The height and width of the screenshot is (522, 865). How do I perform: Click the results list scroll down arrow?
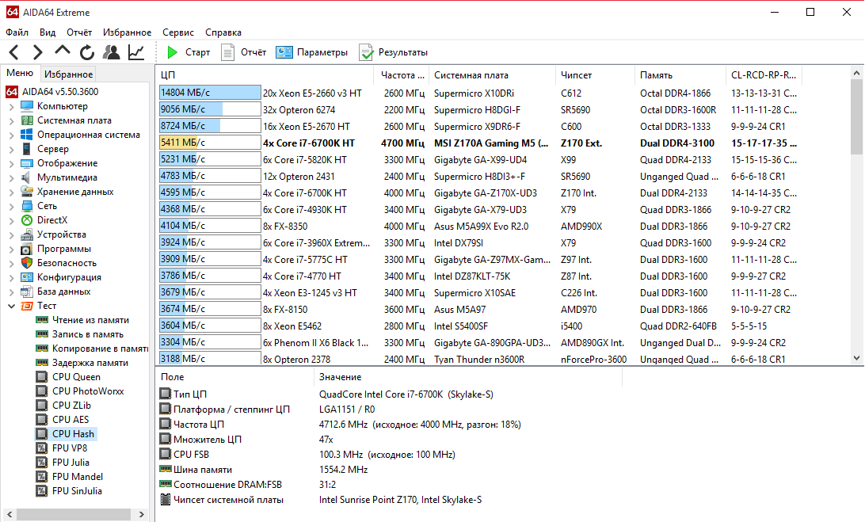pyautogui.click(x=857, y=358)
